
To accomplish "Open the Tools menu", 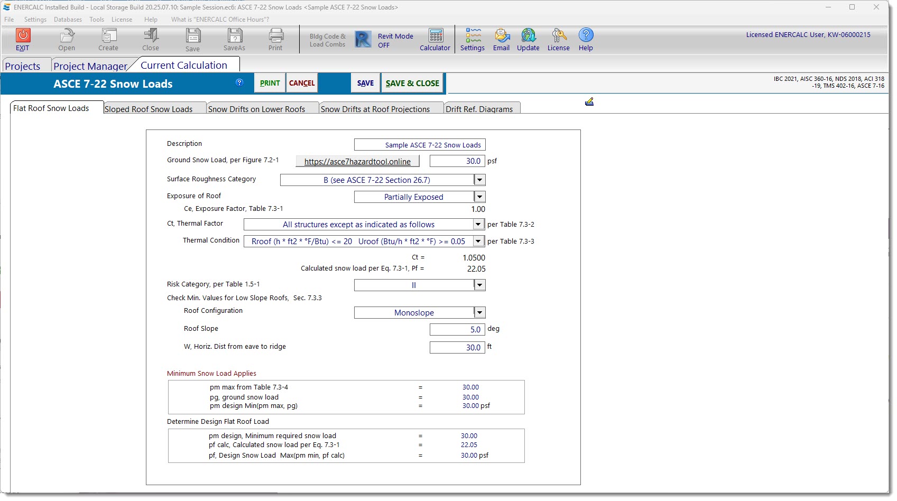I will pyautogui.click(x=97, y=20).
